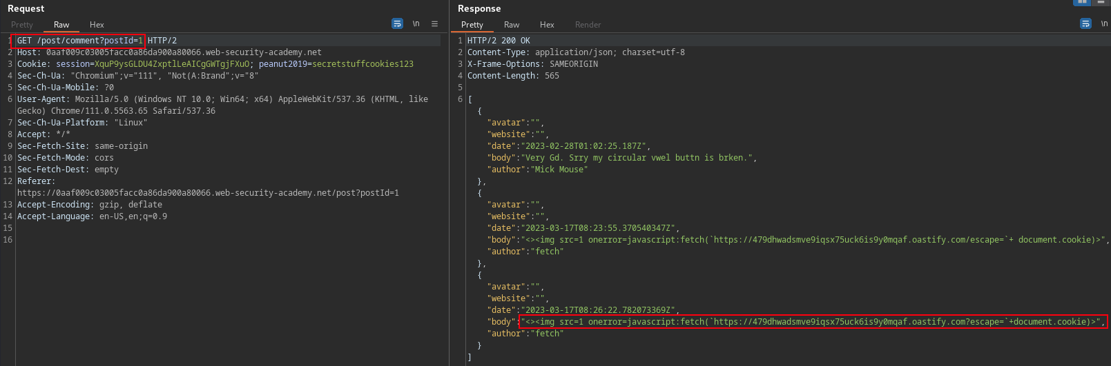The image size is (1111, 366).
Task: Click the Sec-Ch-Ua-Platform "Linux" line
Action: (82, 123)
